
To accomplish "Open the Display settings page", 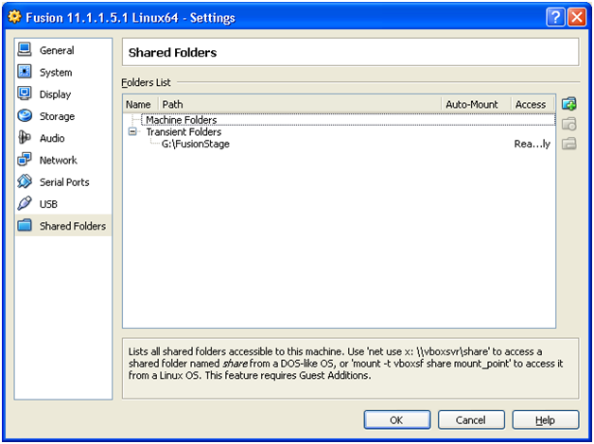I will coord(63,94).
